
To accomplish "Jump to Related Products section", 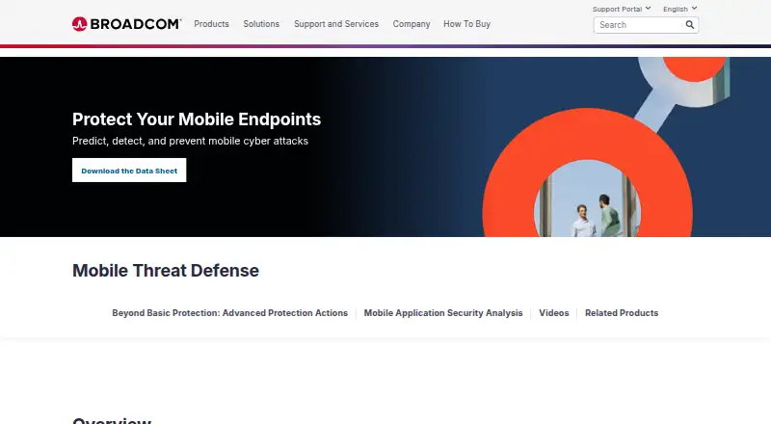I will click(x=622, y=313).
